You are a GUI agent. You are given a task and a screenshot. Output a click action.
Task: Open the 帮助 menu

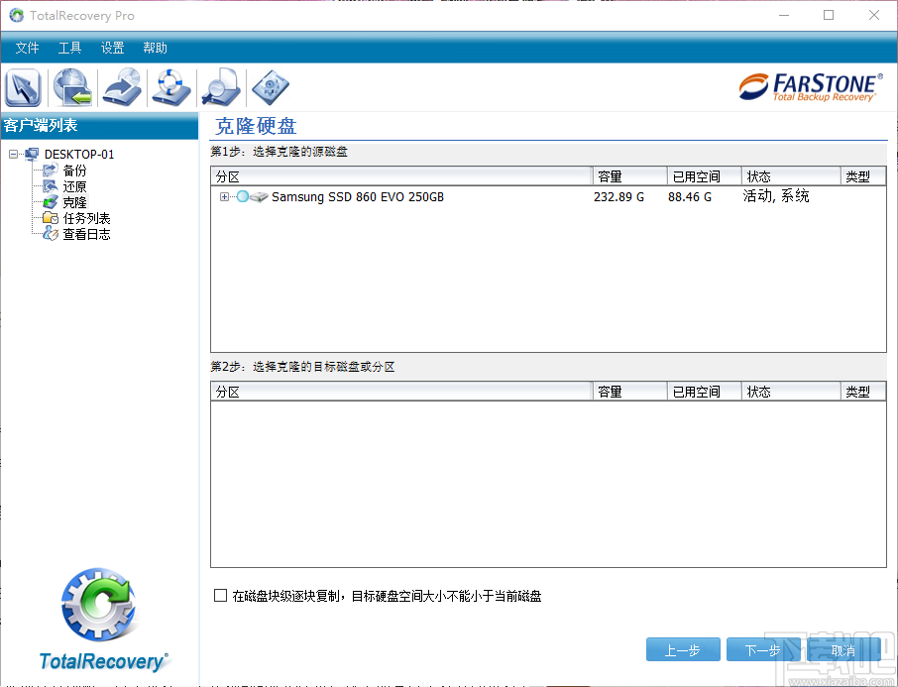click(x=155, y=48)
